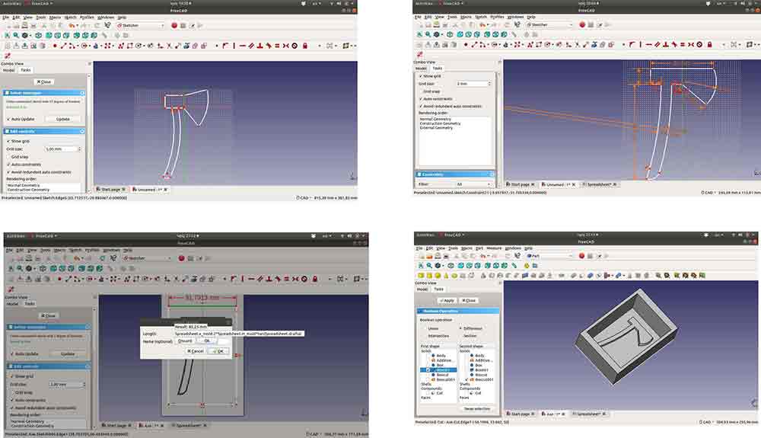Image resolution: width=761 pixels, height=438 pixels.
Task: Create Sphere primitive in Boolean Operation window
Action: pyautogui.click(x=438, y=275)
